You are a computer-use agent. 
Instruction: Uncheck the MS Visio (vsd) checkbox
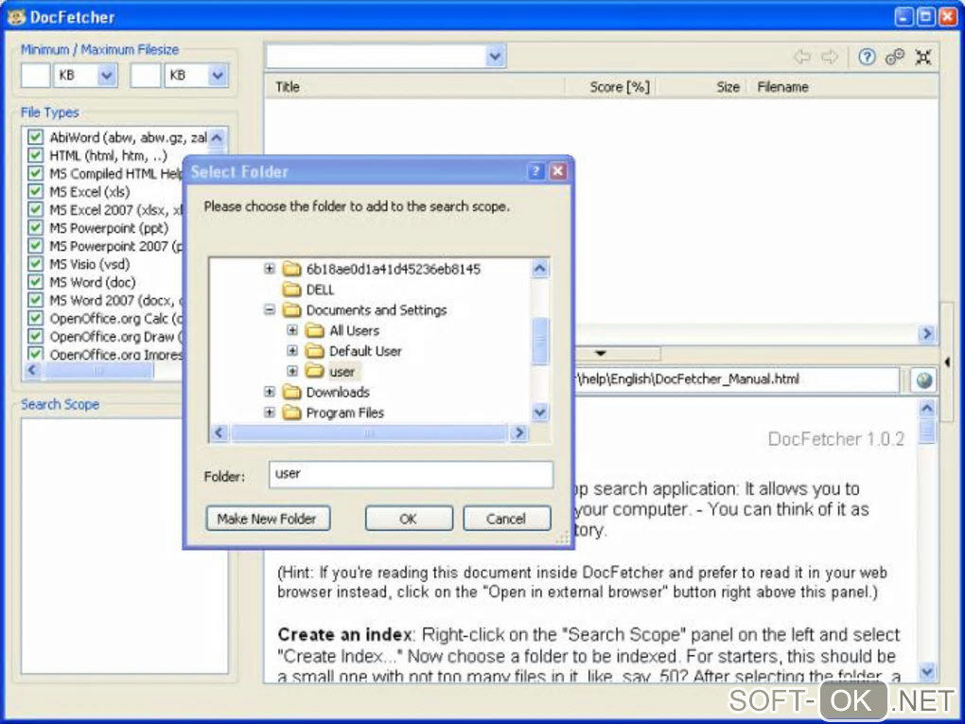point(35,264)
